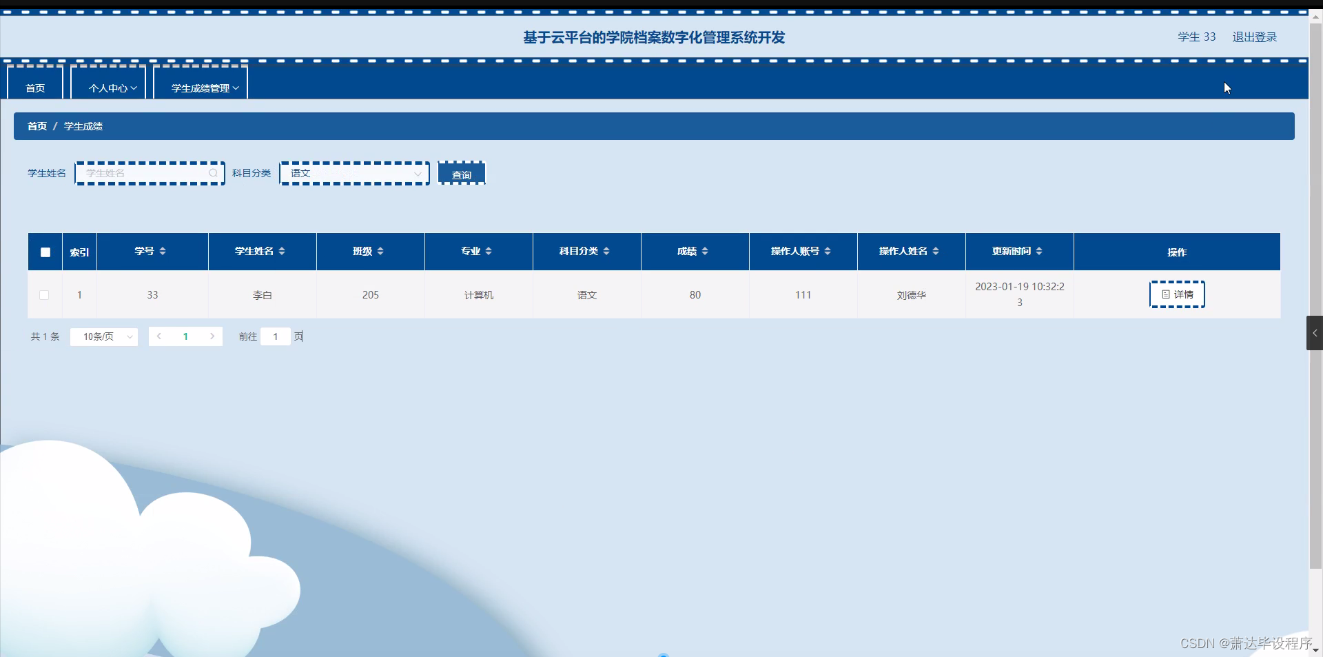Click the magnifier icon in the 学生姓名 search box
Screen dimensions: 1323x657
tap(213, 173)
